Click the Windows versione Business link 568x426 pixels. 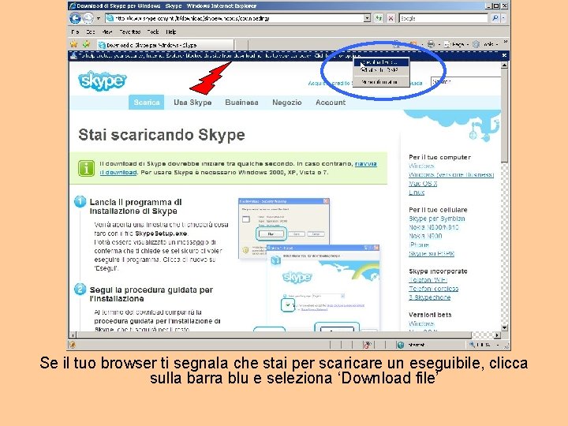(x=451, y=174)
